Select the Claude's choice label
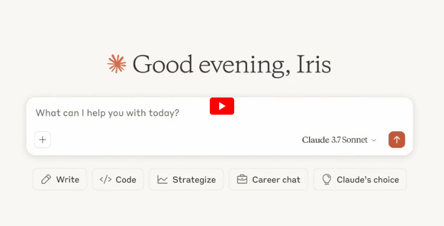The height and width of the screenshot is (226, 444). click(x=367, y=179)
